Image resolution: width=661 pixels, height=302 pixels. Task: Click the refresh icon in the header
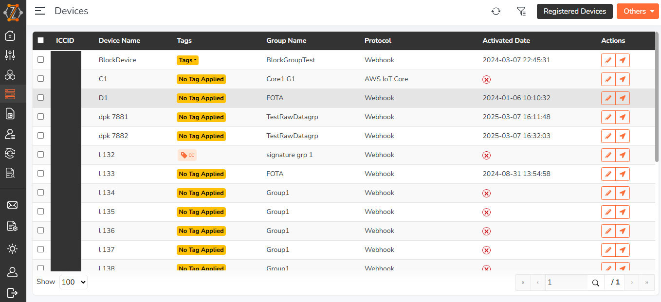pyautogui.click(x=496, y=11)
